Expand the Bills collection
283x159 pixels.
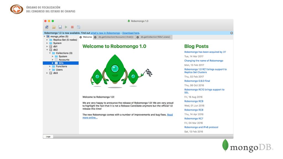(53, 63)
